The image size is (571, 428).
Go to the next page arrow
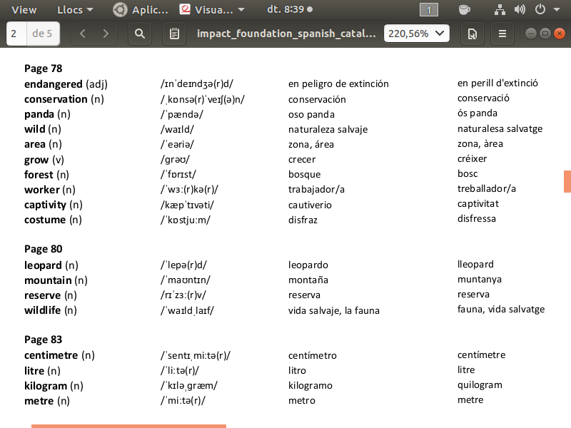coord(106,34)
